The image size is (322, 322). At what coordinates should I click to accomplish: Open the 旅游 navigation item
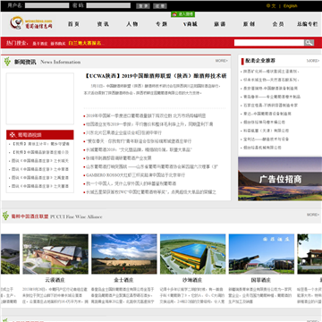click(x=220, y=24)
